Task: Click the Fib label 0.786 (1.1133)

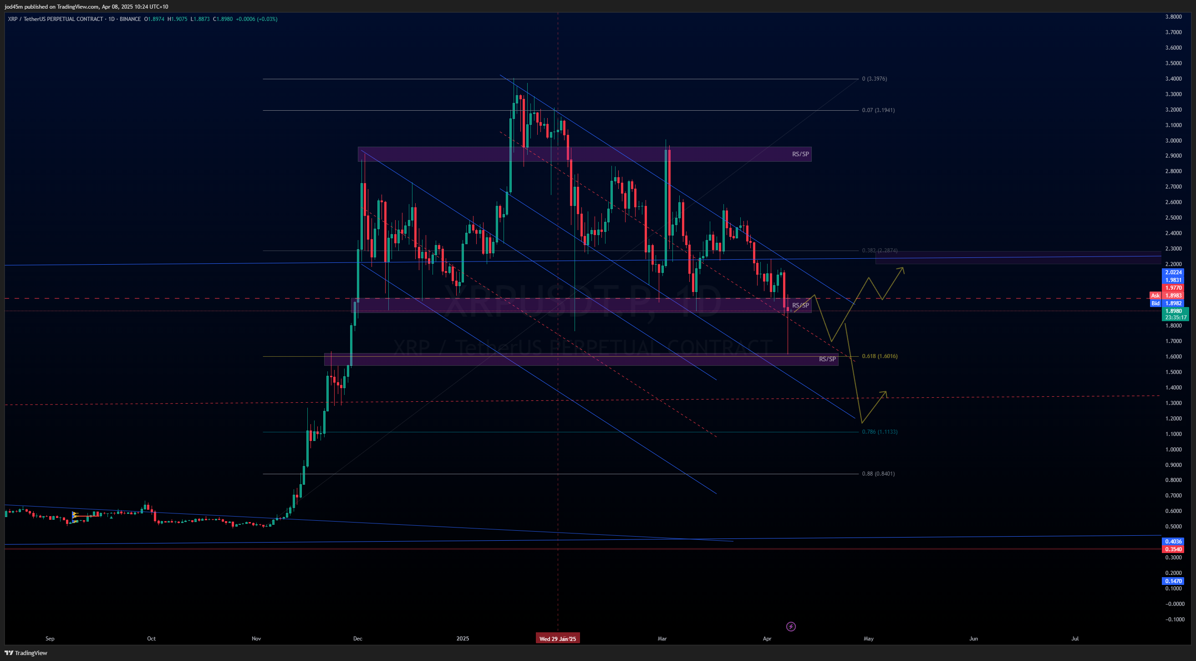Action: [x=880, y=432]
